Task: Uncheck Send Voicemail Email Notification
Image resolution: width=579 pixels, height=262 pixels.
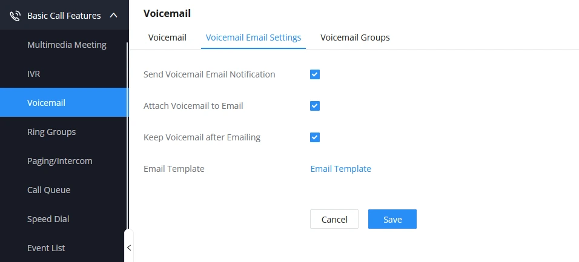Action: (314, 74)
